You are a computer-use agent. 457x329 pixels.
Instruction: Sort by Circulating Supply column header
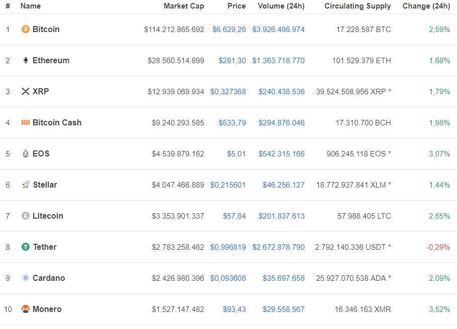358,6
